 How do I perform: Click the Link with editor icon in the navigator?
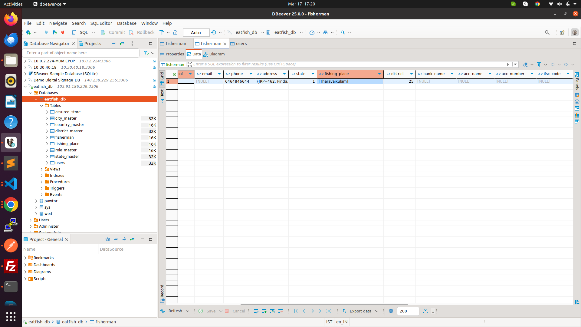(x=122, y=44)
